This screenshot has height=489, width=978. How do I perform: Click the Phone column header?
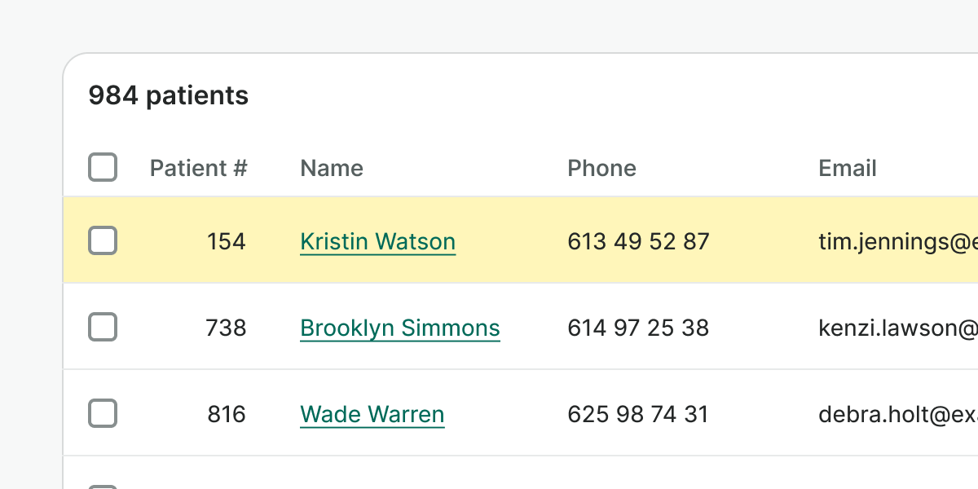[601, 168]
